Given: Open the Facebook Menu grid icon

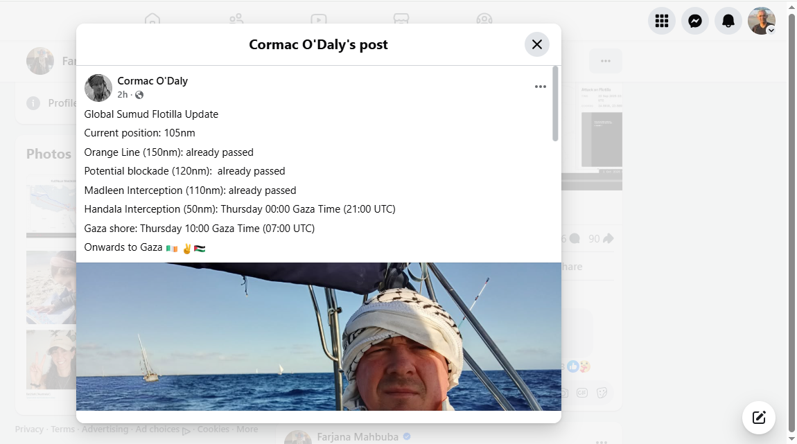Looking at the screenshot, I should (661, 21).
